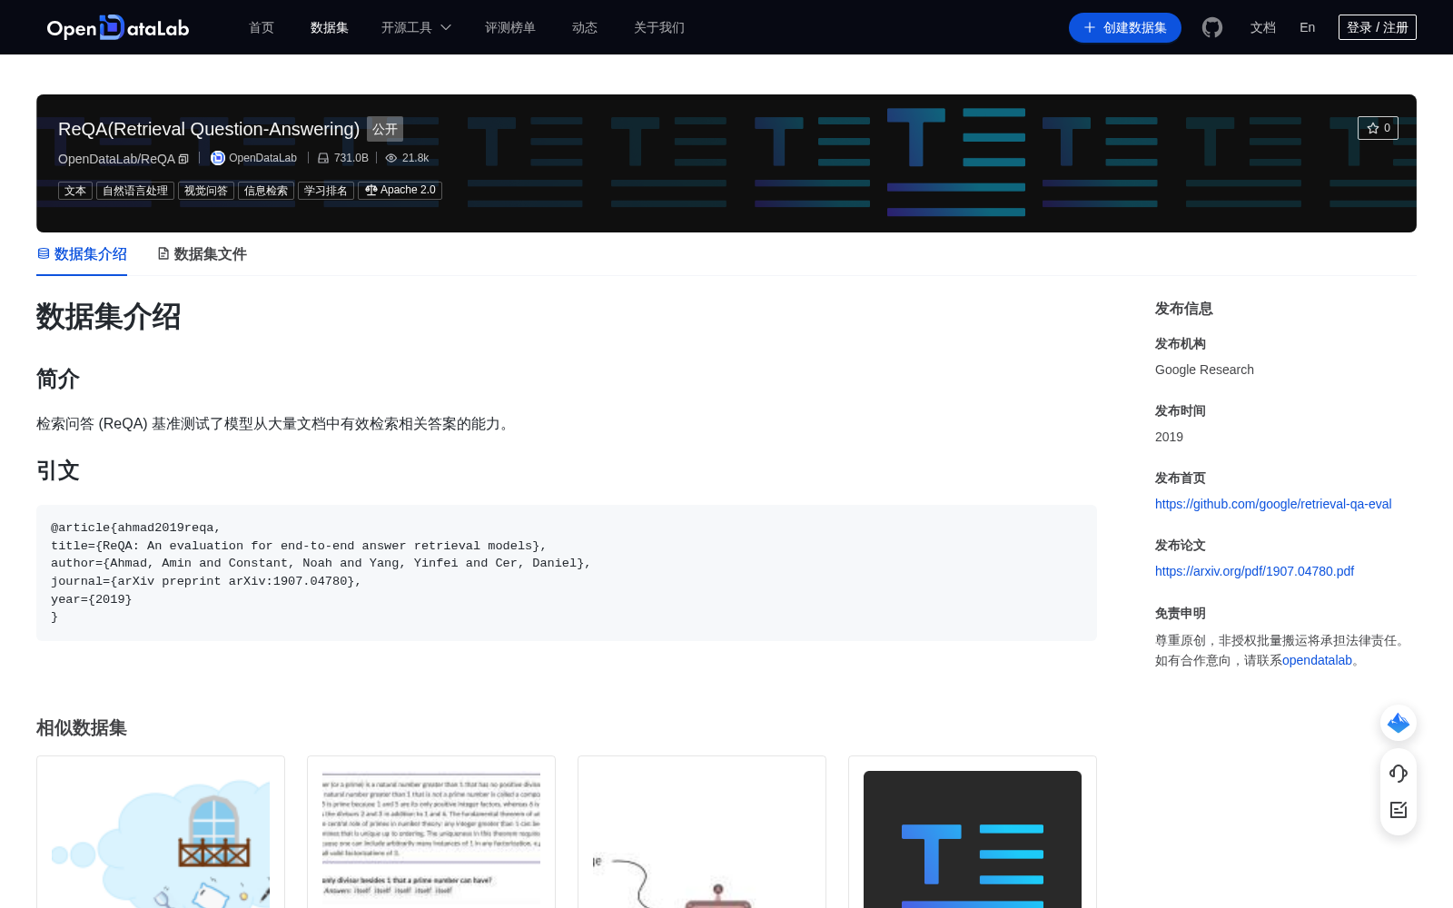The image size is (1453, 908).
Task: Open the 文档 link in header
Action: [x=1263, y=27]
